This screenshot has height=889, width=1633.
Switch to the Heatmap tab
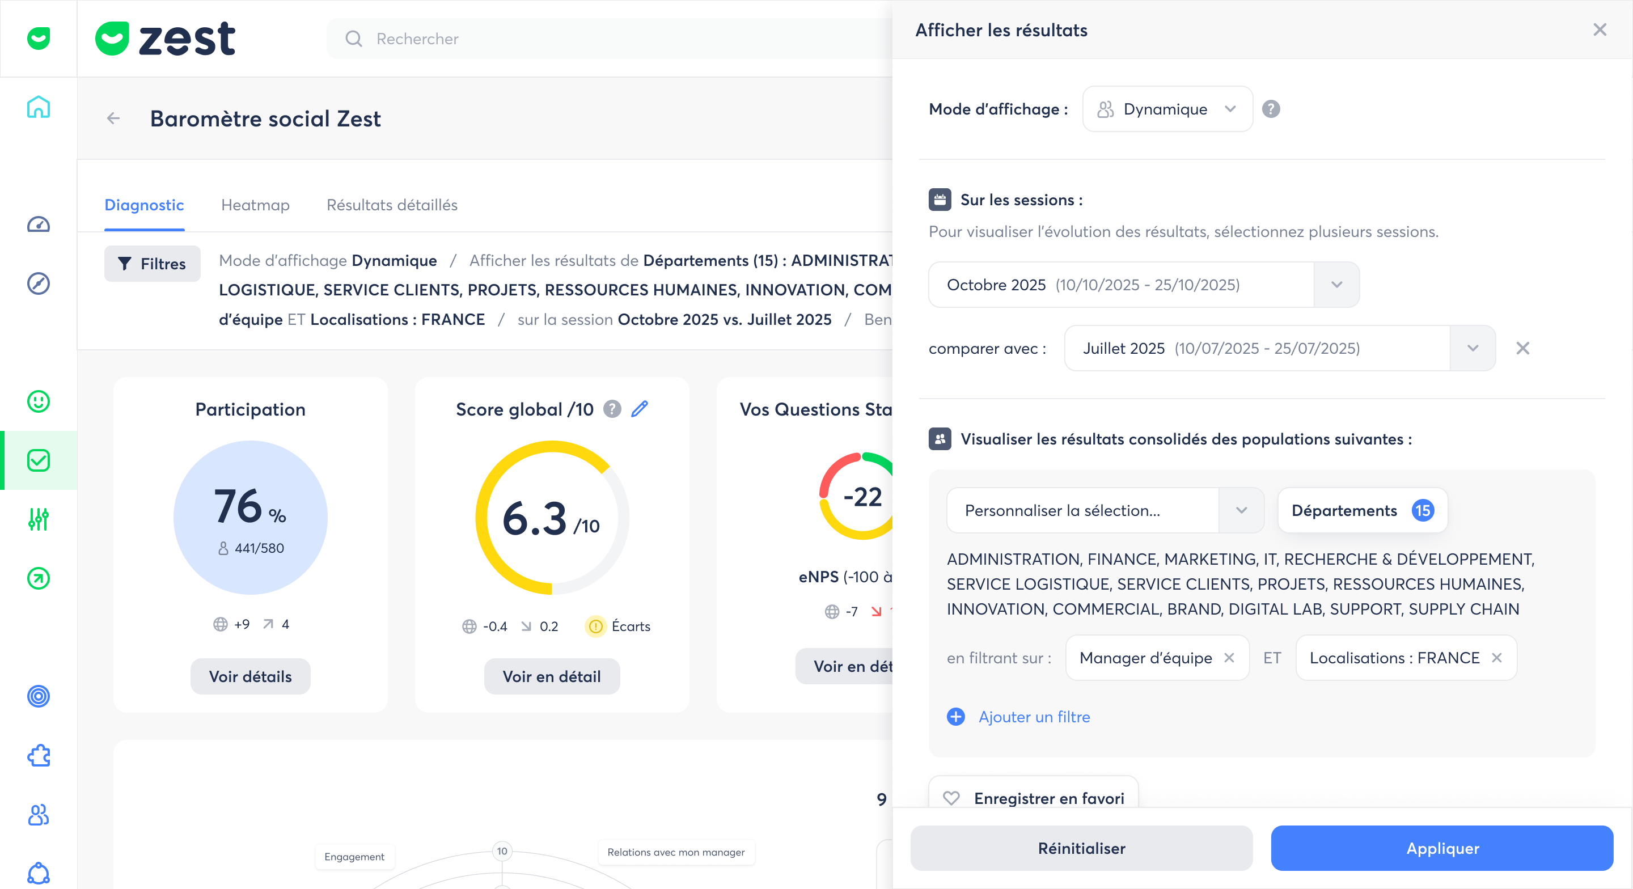pos(255,205)
